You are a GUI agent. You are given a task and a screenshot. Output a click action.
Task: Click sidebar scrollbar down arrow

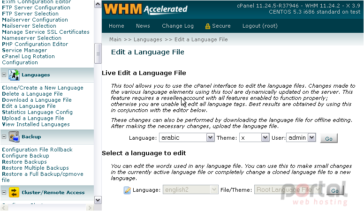click(98, 200)
